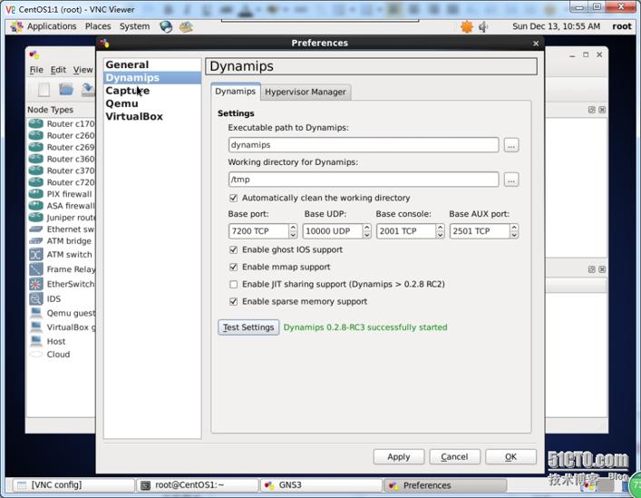Screen dimensions: 641x498
Task: Click the orange update notification icon
Action: (x=466, y=27)
